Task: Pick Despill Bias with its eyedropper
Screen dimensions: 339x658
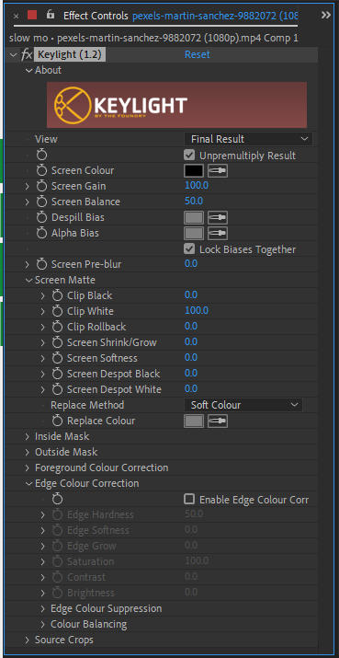Action: coord(218,218)
